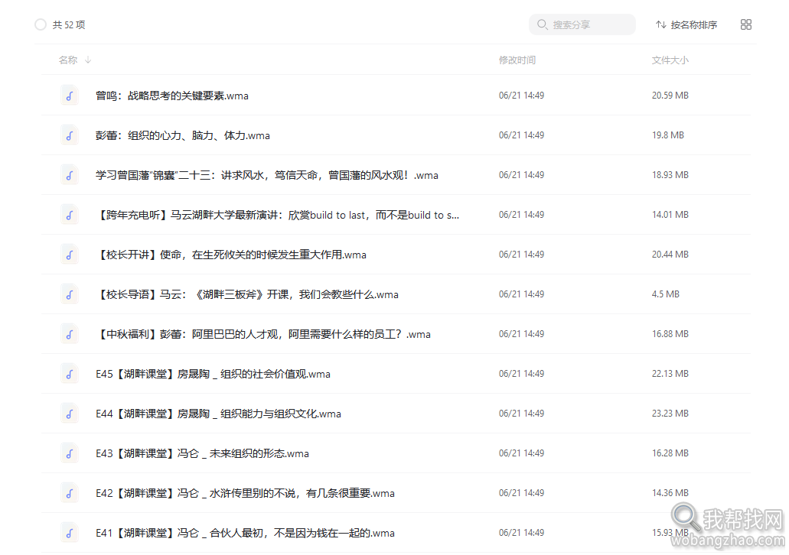The height and width of the screenshot is (555, 789).
Task: Click the 共 52 项 item count label
Action: [x=69, y=24]
